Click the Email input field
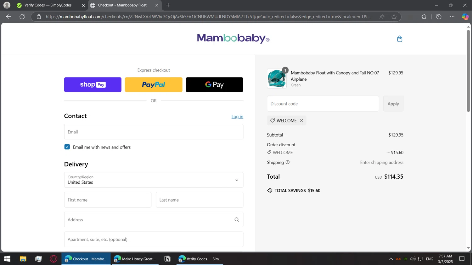The image size is (472, 265). click(x=154, y=132)
